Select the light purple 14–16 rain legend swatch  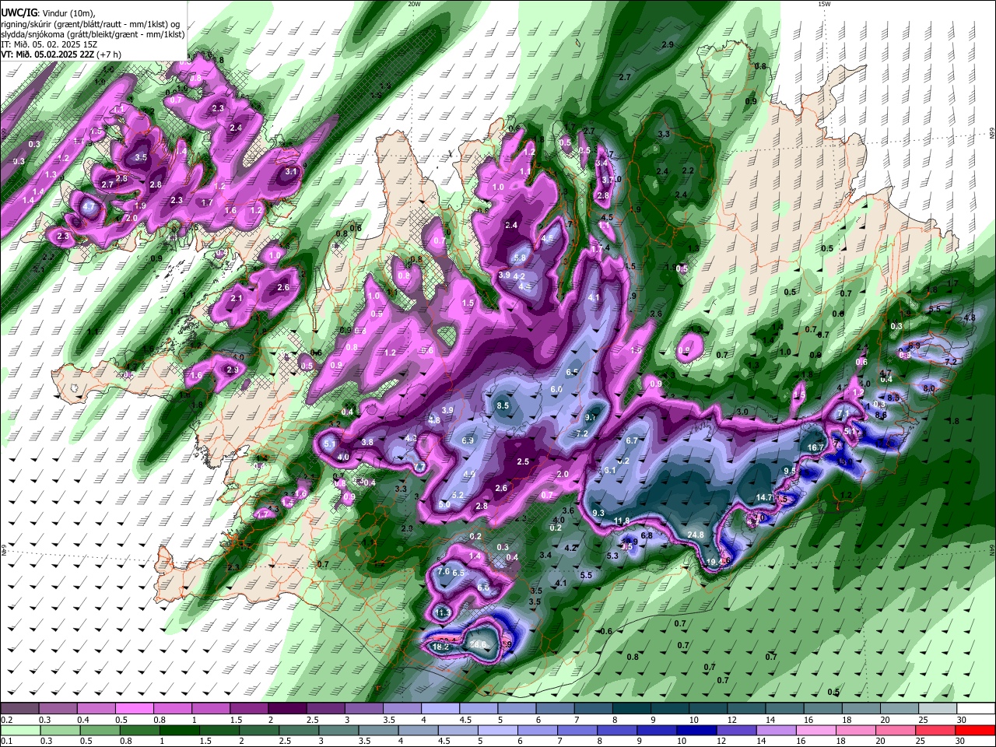(x=777, y=730)
